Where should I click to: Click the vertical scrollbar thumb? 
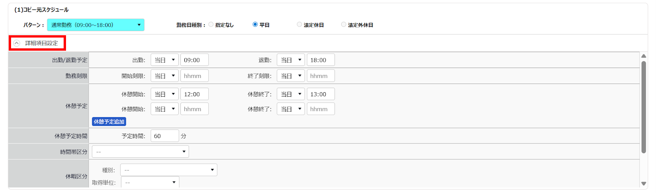[644, 107]
